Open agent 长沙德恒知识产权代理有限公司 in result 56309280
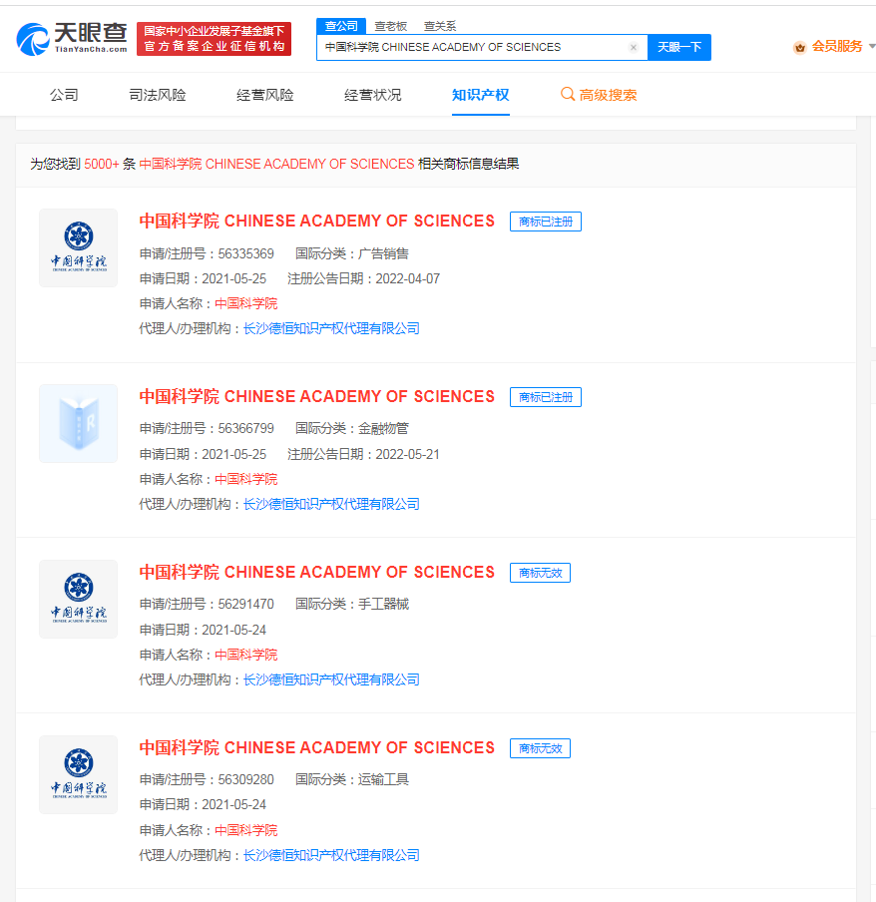This screenshot has width=876, height=902. pyautogui.click(x=331, y=855)
